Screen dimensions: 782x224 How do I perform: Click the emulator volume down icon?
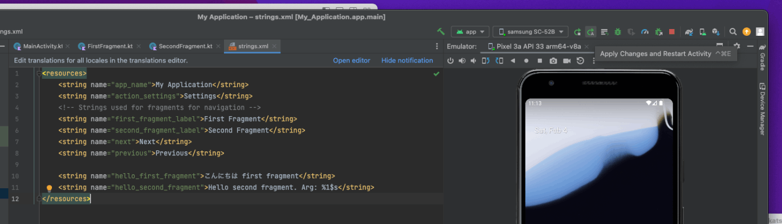[x=474, y=60]
